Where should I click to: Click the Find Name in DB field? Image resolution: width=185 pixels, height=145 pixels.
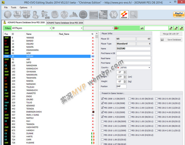(x=134, y=53)
